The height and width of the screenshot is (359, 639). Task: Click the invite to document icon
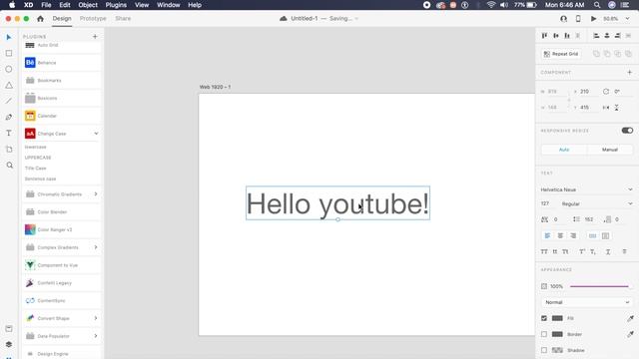[563, 19]
